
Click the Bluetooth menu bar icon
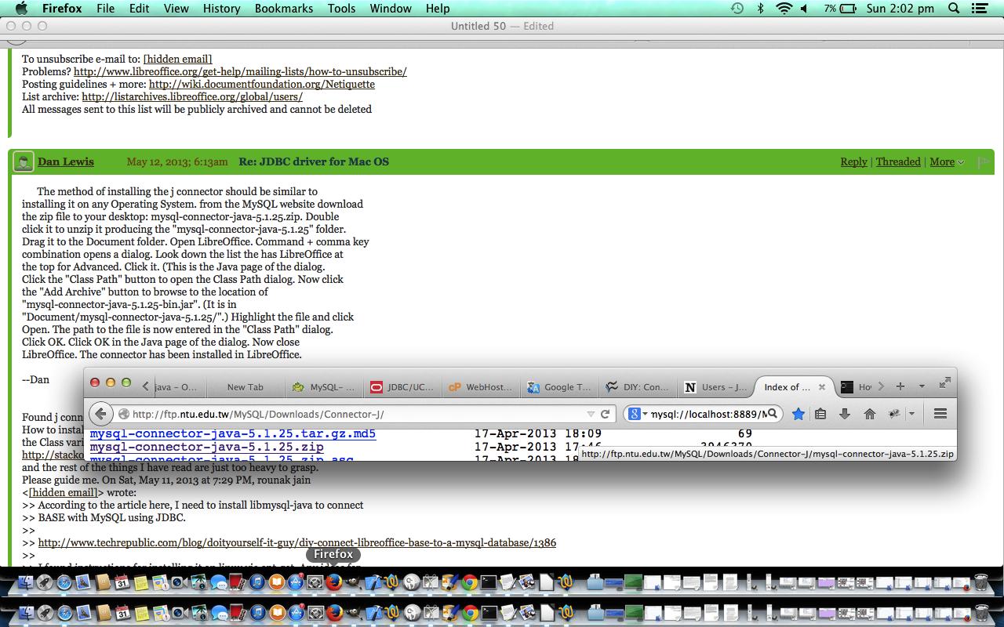tap(760, 9)
